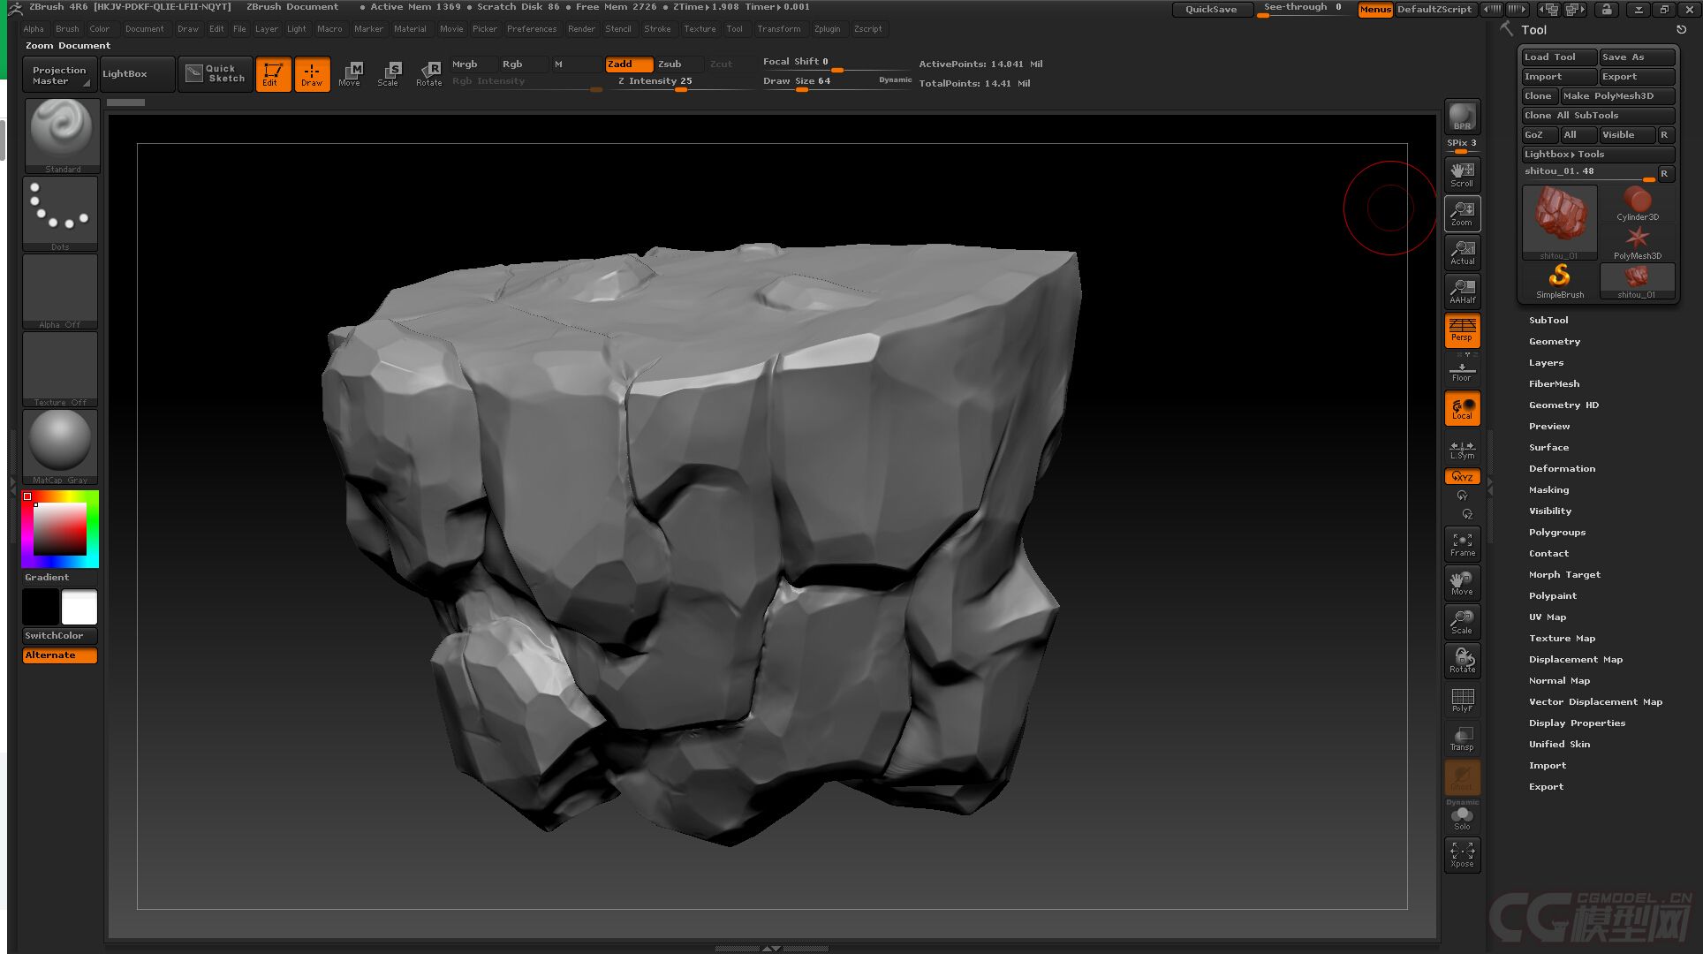Click the Scale tool in top shelf

389,73
